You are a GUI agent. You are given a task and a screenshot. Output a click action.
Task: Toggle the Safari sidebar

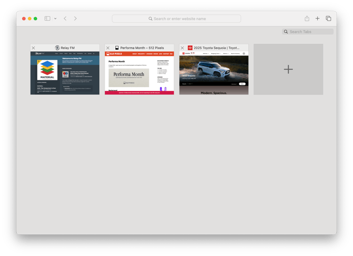(x=47, y=19)
